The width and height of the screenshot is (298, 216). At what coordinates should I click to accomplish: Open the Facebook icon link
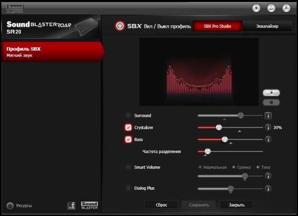coord(72,206)
